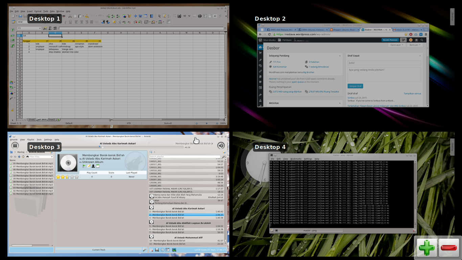Click the third rating star in Amarok
The width and height of the screenshot is (462, 260).
tap(67, 177)
